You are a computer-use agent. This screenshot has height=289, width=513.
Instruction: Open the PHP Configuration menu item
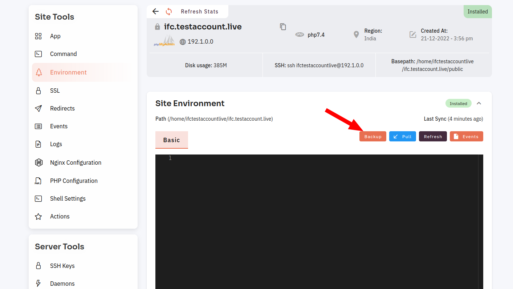coord(83,181)
